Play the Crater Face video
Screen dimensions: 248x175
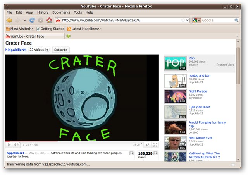[x=9, y=145]
